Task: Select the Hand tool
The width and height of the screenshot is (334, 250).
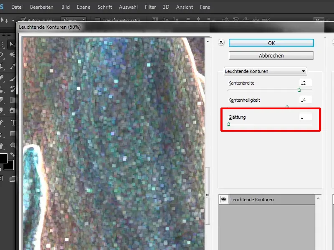Action: click(1, 145)
